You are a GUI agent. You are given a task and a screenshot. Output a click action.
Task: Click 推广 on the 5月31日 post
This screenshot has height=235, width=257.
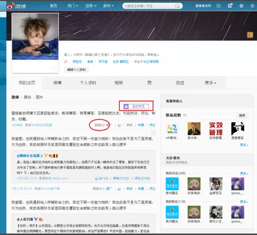tap(109, 189)
